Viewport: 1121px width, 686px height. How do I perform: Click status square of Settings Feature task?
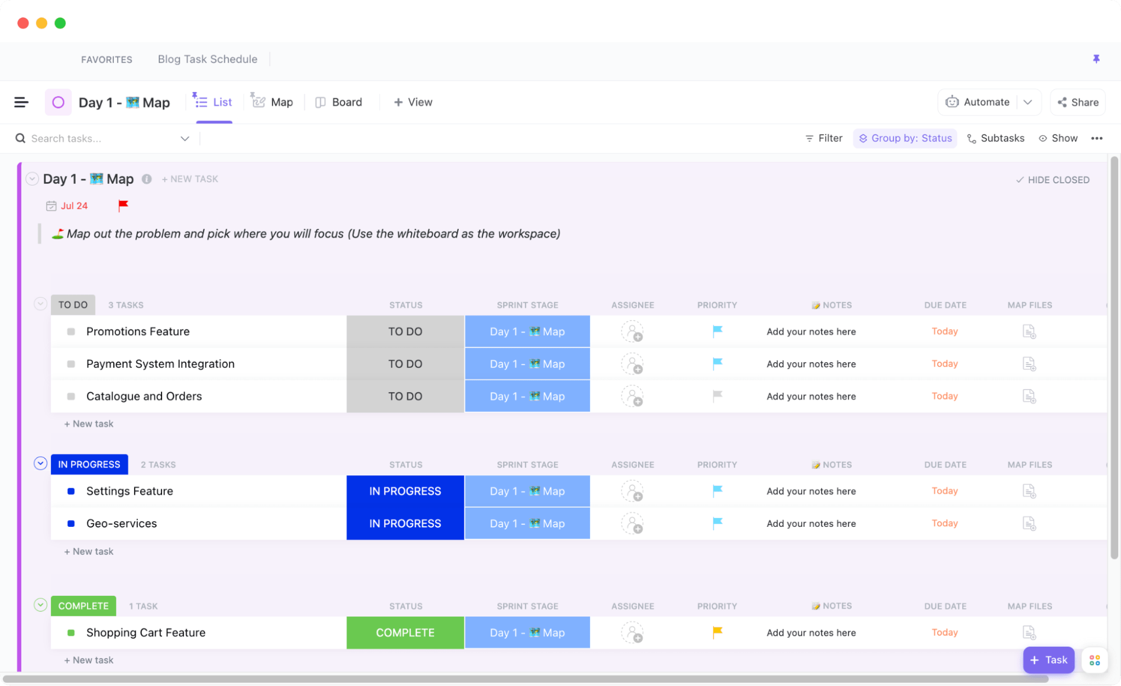pyautogui.click(x=71, y=491)
